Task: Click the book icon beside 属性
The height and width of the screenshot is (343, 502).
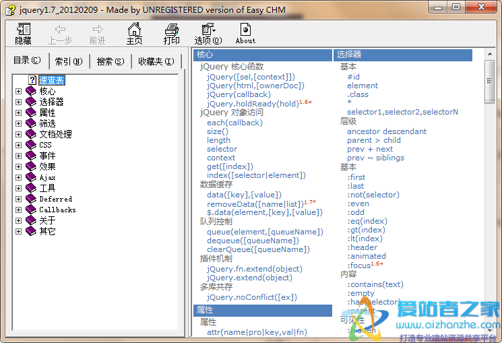Action: [31, 113]
